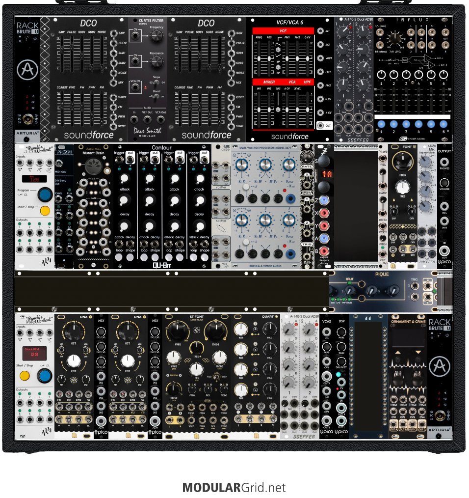Click TRIG1 jack on Ornament & Crime

pos(394,400)
